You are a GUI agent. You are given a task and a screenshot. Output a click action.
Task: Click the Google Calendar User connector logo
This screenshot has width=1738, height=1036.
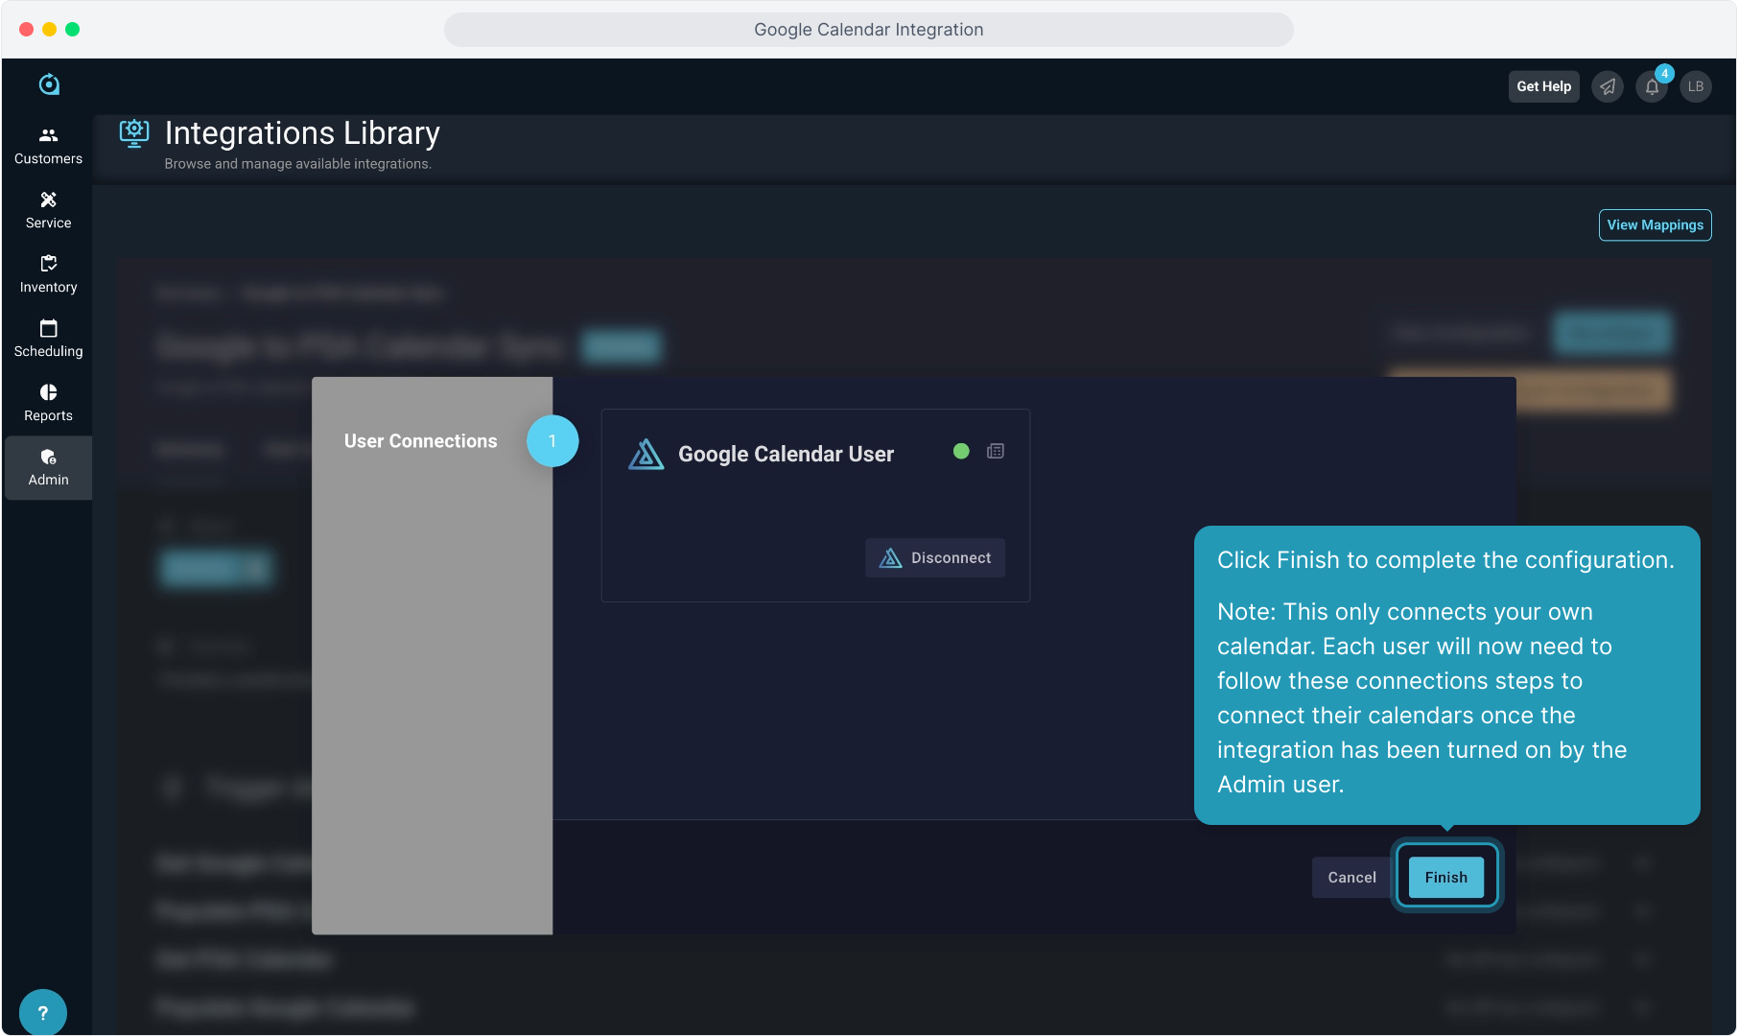[646, 454]
